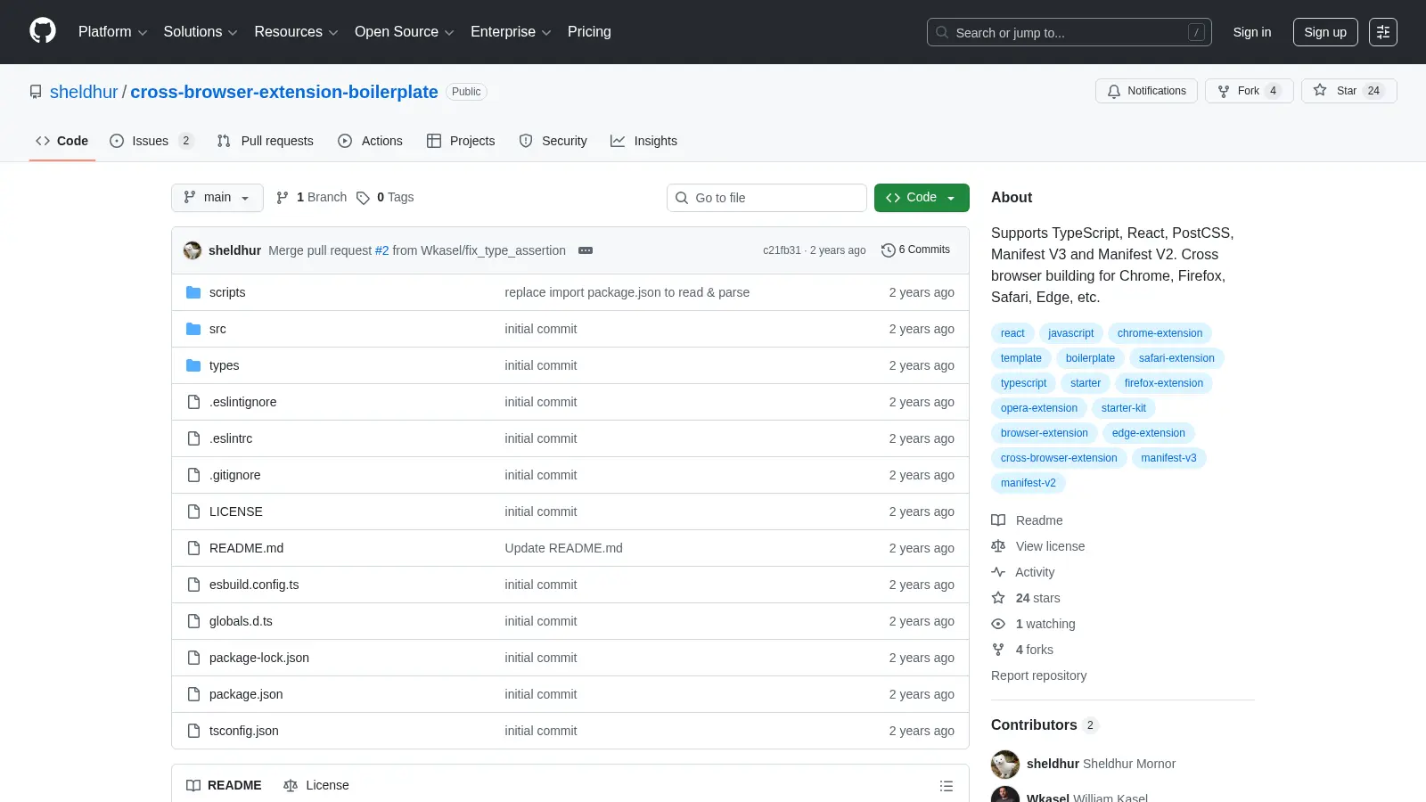Screen dimensions: 1426x802
Task: Switch to the Actions tab
Action: point(370,141)
